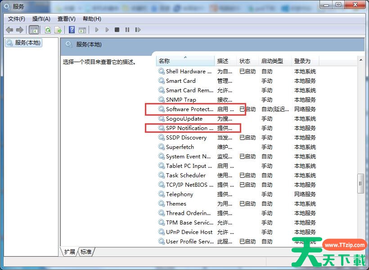The image size is (369, 270).
Task: Click the second play arrow toolbar icon
Action: (x=107, y=30)
